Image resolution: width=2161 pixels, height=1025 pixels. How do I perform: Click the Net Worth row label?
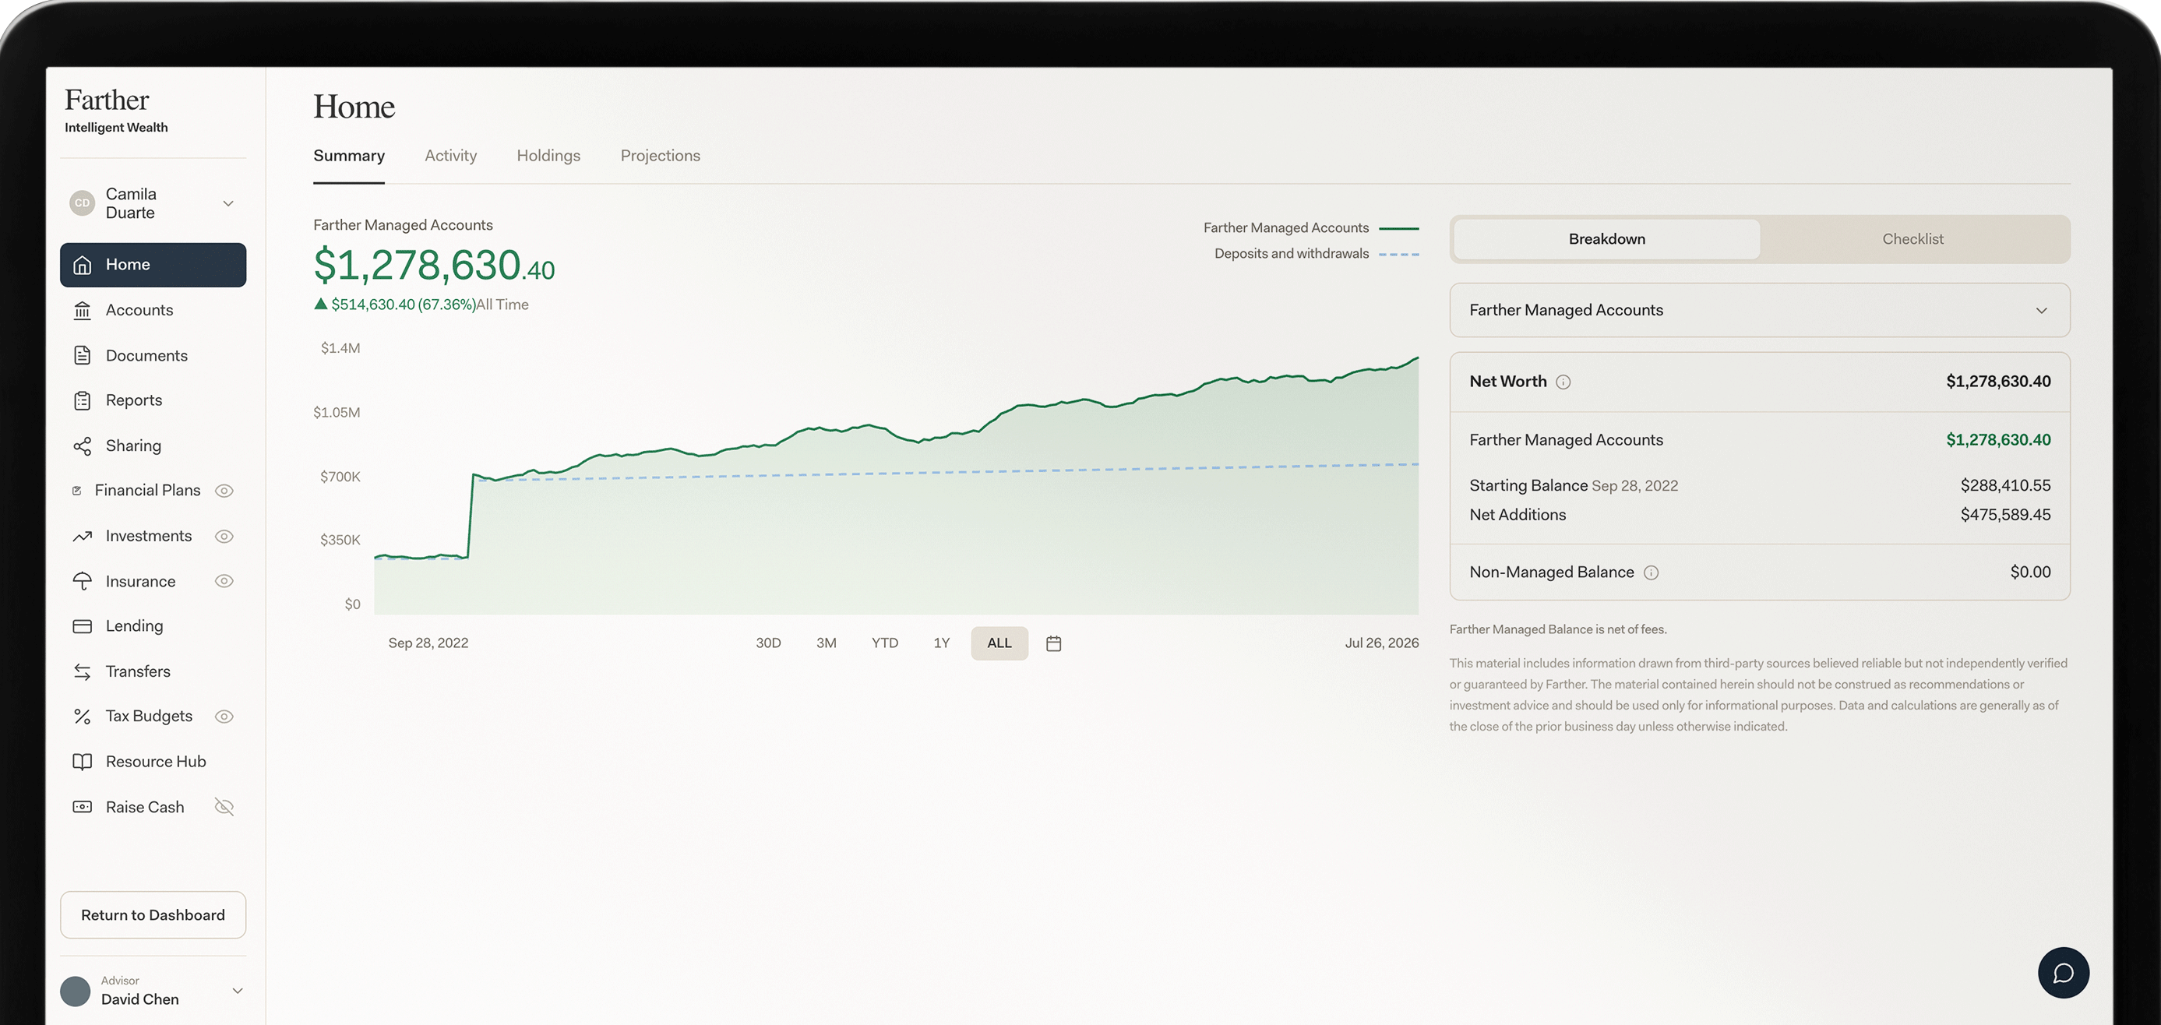point(1507,382)
